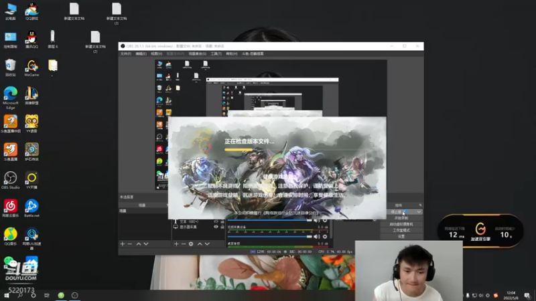This screenshot has width=536, height=301.
Task: Select the 回收站 recycle bin icon
Action: (10, 68)
